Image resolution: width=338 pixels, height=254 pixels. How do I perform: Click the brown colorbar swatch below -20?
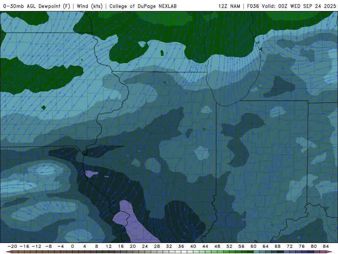[x=15, y=252]
